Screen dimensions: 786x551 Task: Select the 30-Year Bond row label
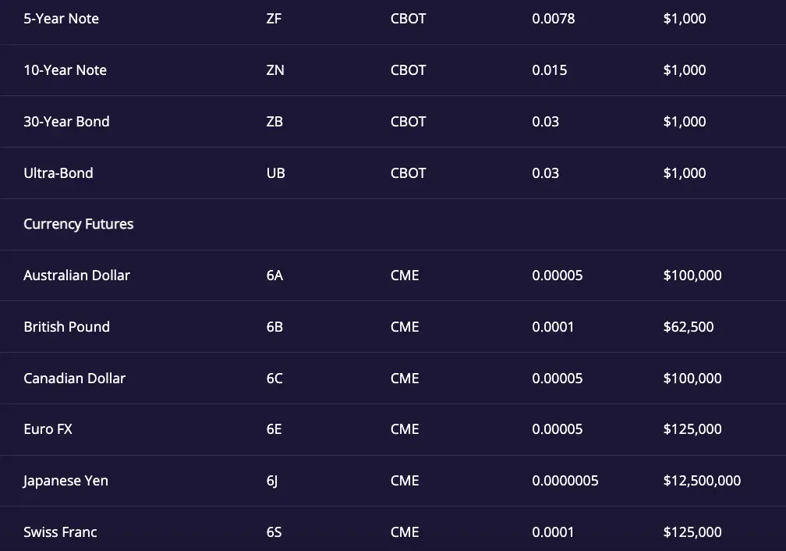click(66, 122)
